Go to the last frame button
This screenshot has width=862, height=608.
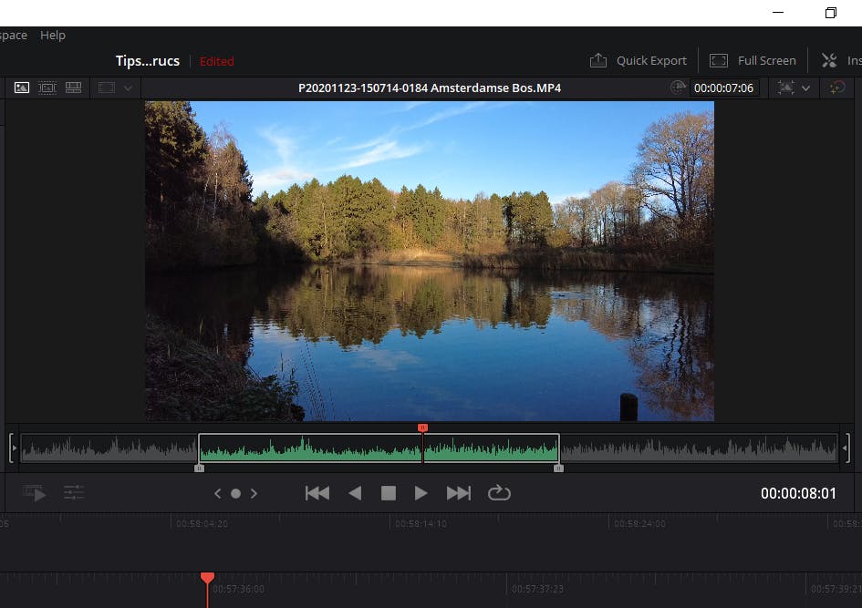459,493
